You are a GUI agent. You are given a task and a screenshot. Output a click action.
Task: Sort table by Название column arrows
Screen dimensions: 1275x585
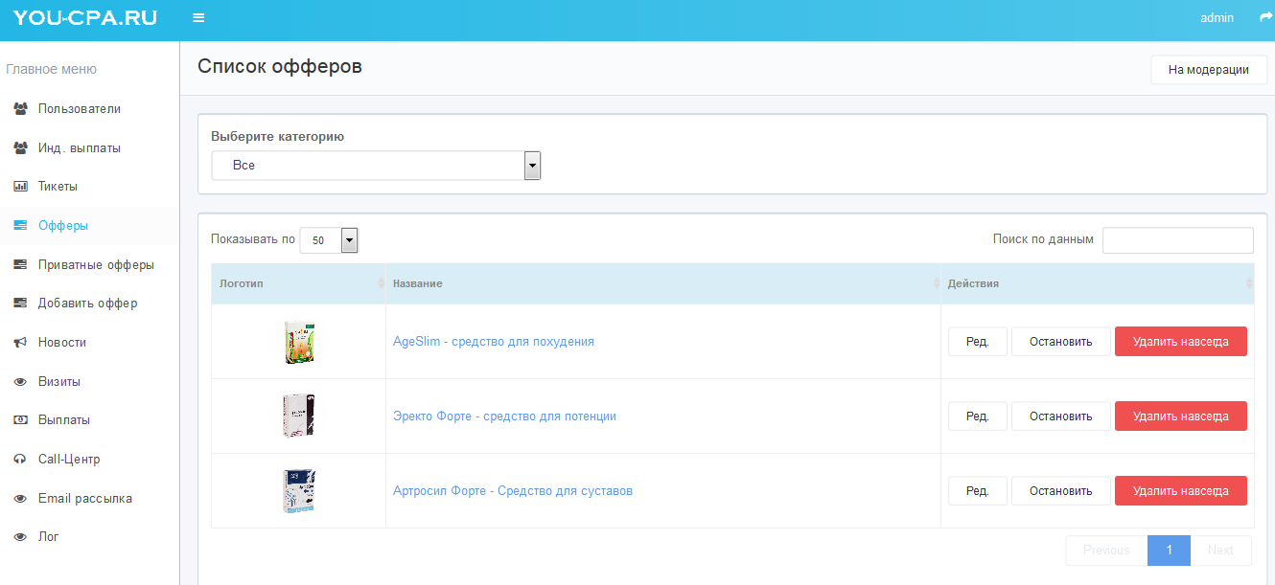[937, 284]
